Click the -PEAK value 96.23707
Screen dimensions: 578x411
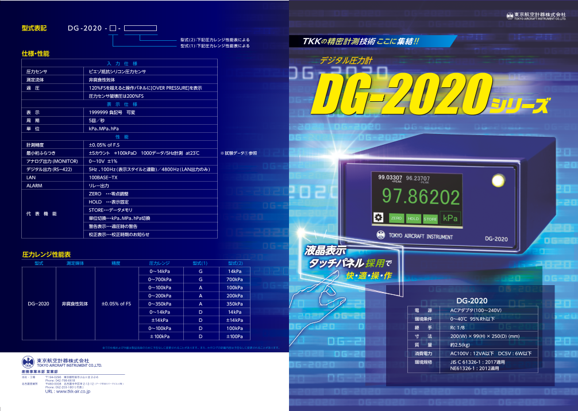tap(418, 178)
